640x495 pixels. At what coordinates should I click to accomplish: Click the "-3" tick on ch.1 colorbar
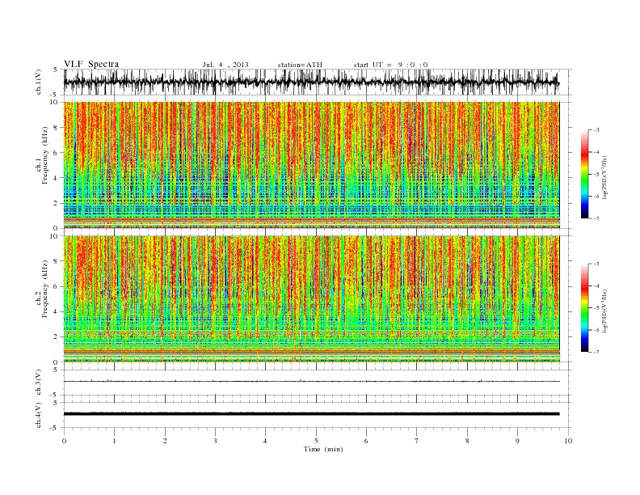(x=596, y=130)
